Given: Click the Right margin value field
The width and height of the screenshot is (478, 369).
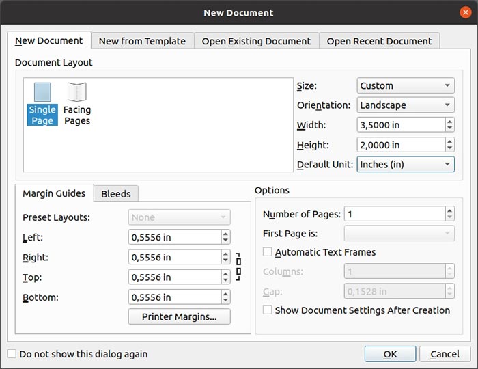Looking at the screenshot, I should point(175,257).
